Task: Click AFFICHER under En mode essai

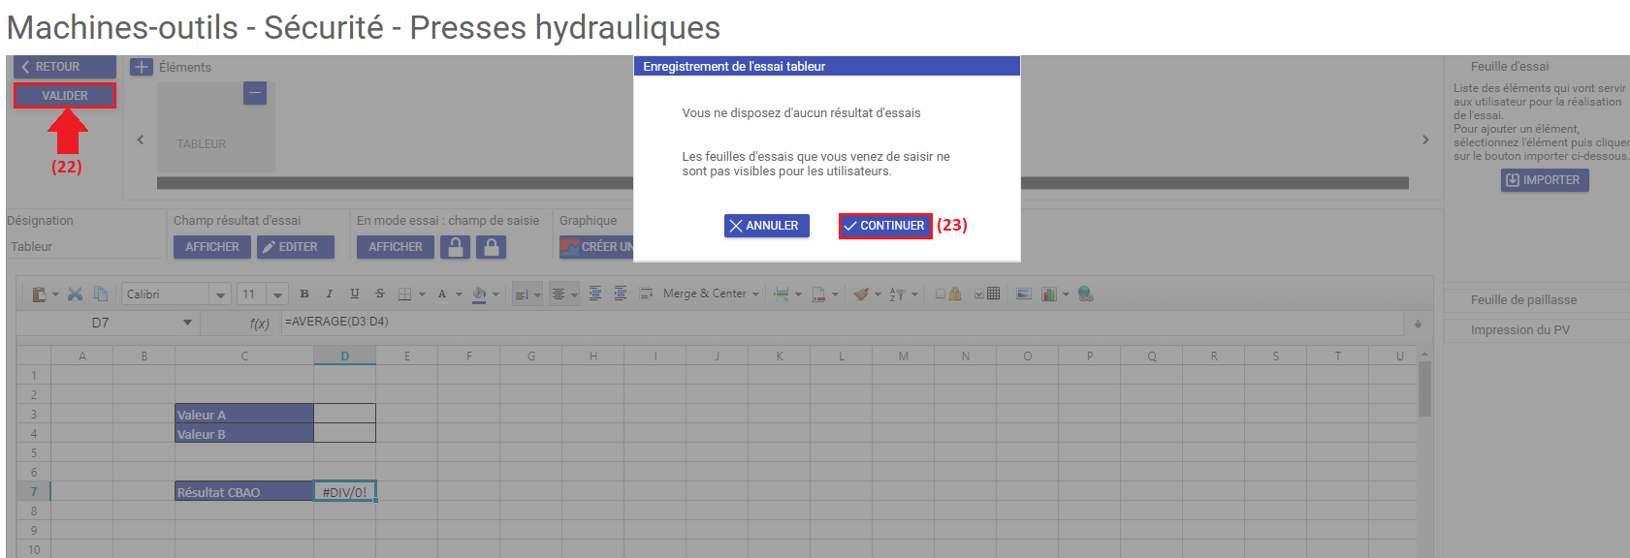Action: (x=396, y=247)
